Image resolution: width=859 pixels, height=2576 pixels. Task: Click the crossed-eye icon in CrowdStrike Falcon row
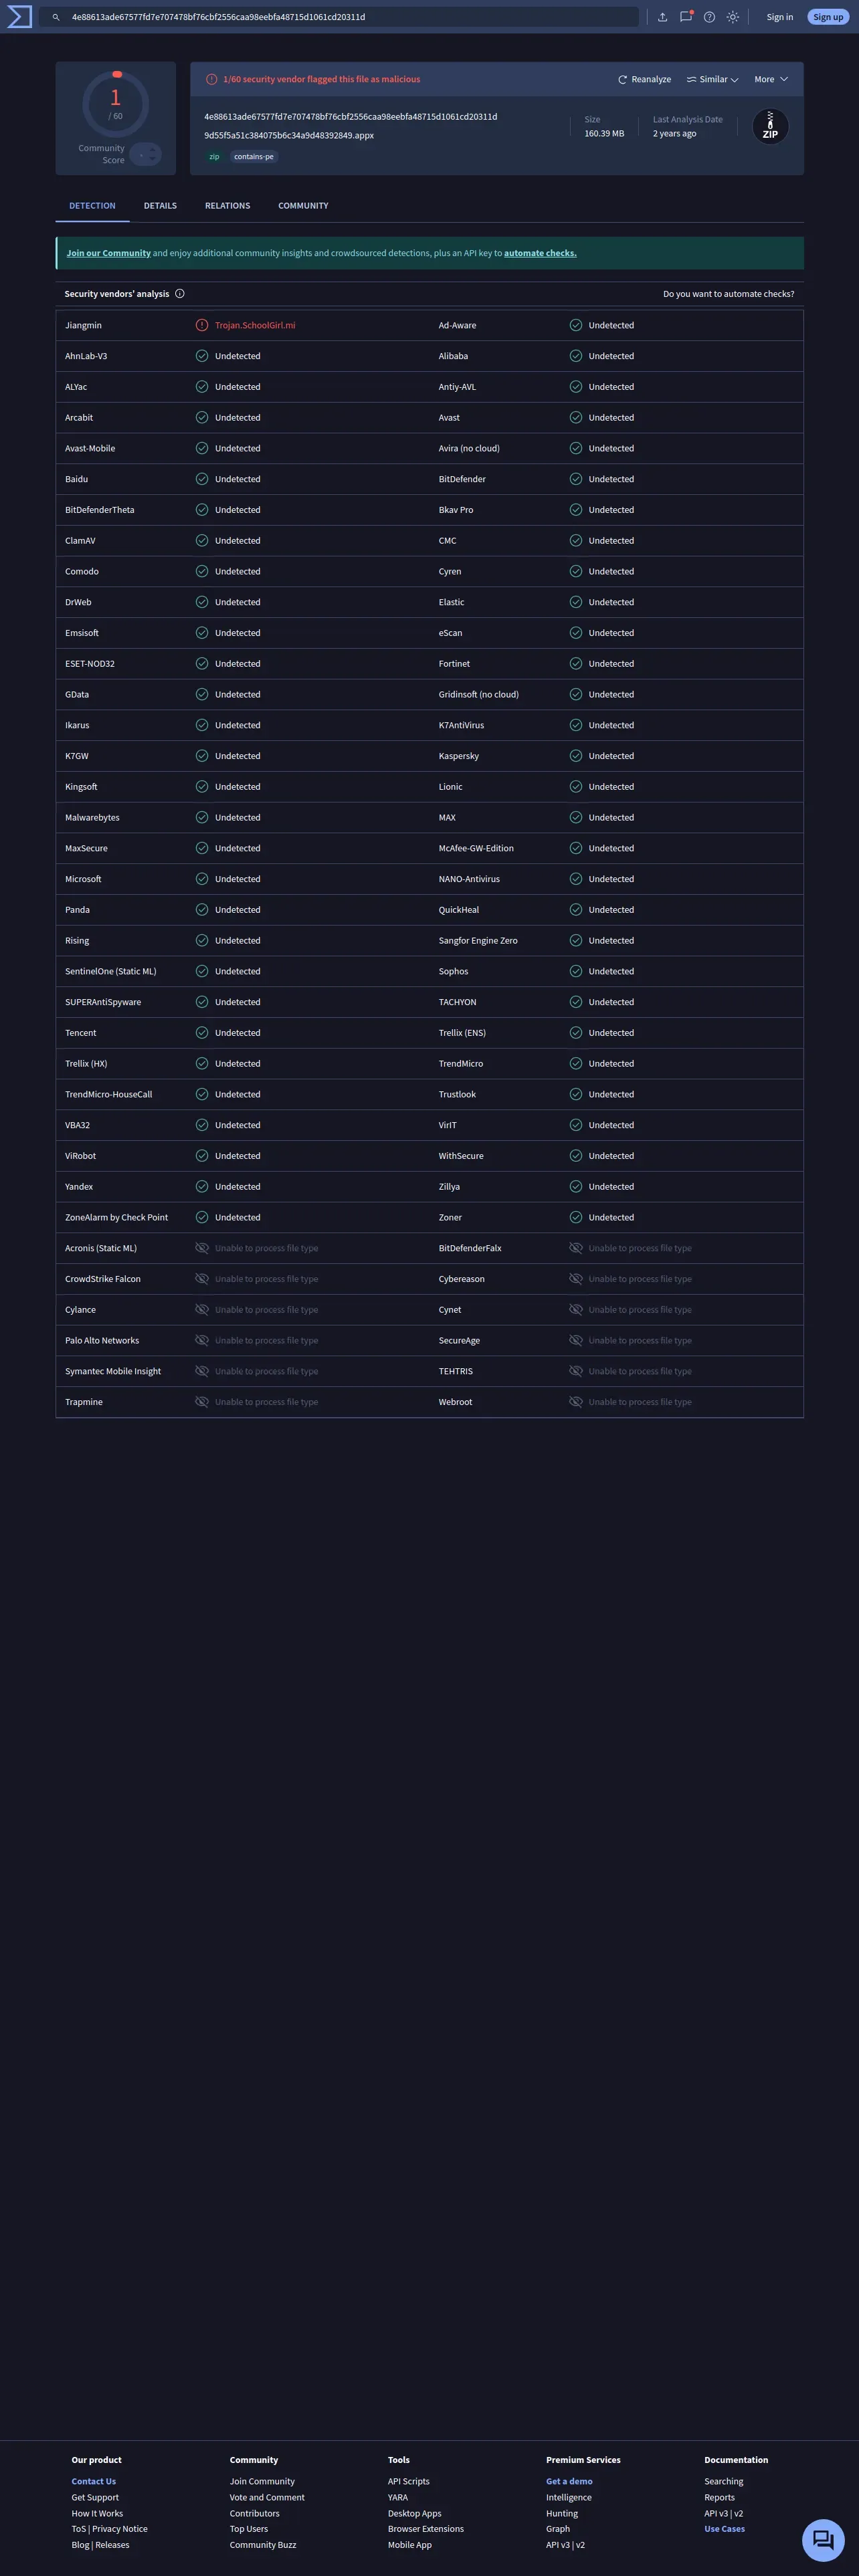202,1279
